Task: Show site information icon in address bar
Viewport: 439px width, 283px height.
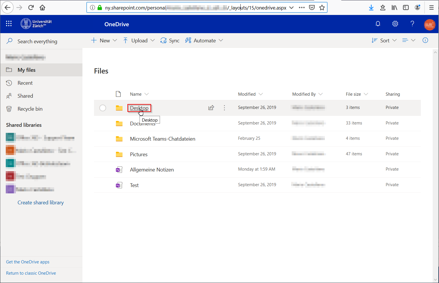Action: tap(93, 7)
